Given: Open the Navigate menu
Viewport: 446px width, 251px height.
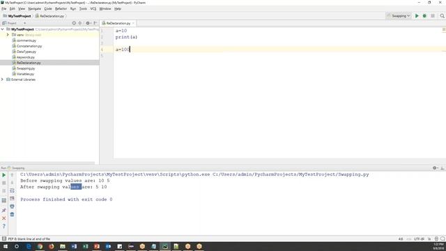Looking at the screenshot, I should pos(34,8).
